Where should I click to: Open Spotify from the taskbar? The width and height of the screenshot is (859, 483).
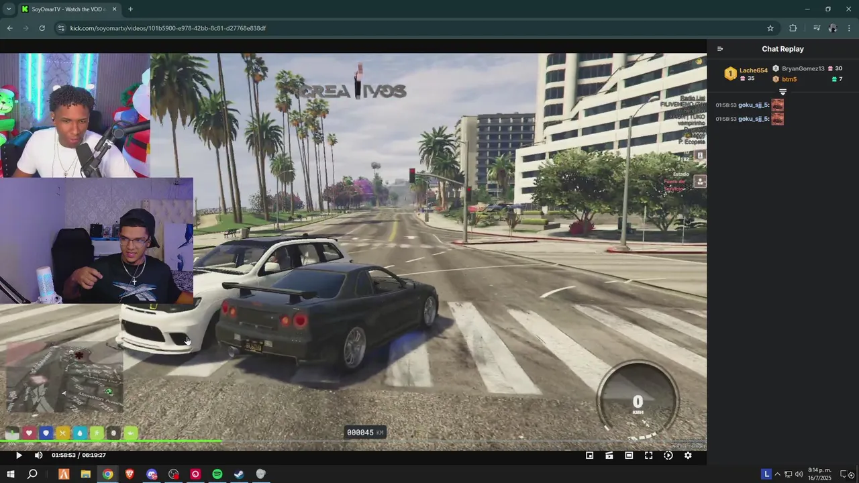217,474
